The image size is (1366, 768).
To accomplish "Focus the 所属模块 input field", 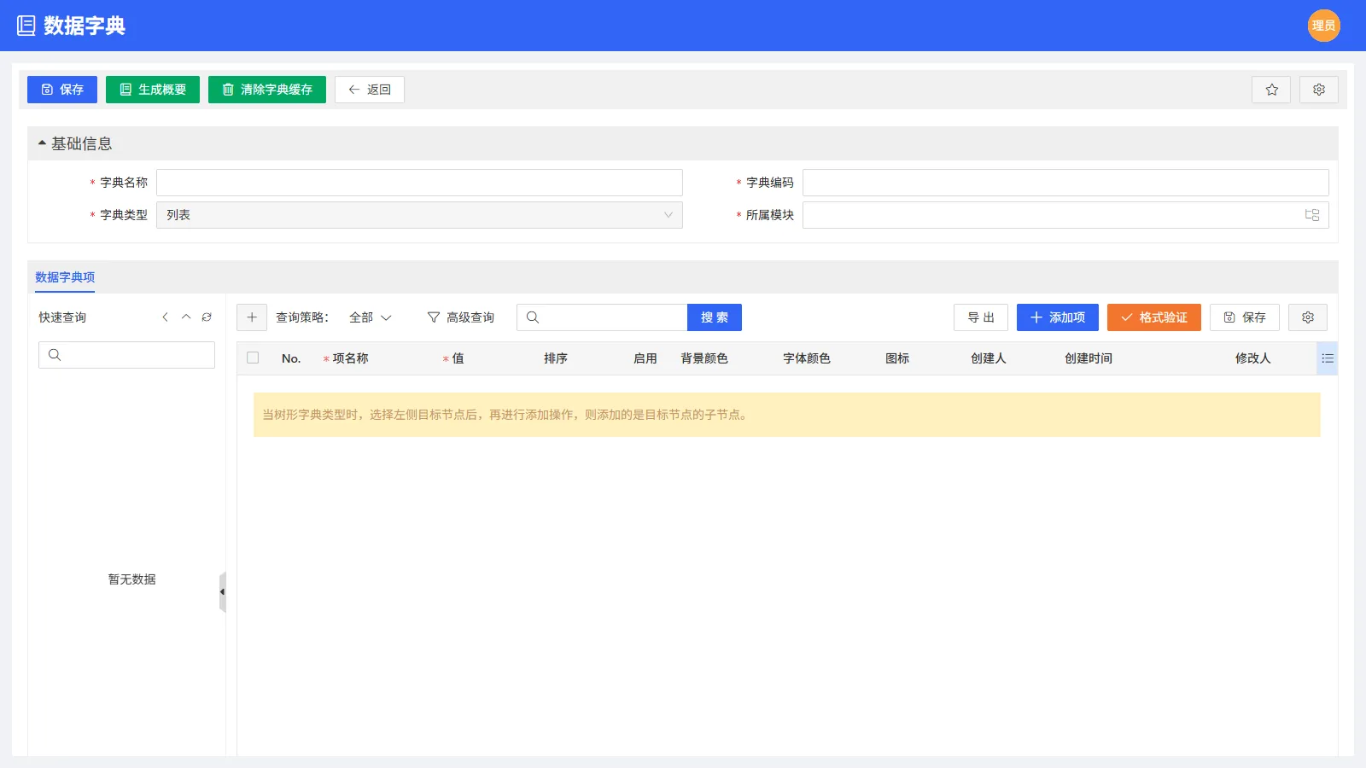I will (1065, 215).
